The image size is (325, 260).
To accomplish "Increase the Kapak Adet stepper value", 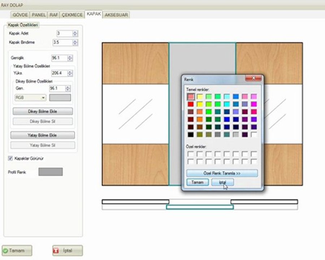I will click(x=75, y=32).
